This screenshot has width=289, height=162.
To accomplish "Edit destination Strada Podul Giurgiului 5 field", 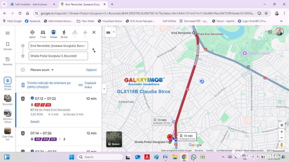I will pos(58,56).
